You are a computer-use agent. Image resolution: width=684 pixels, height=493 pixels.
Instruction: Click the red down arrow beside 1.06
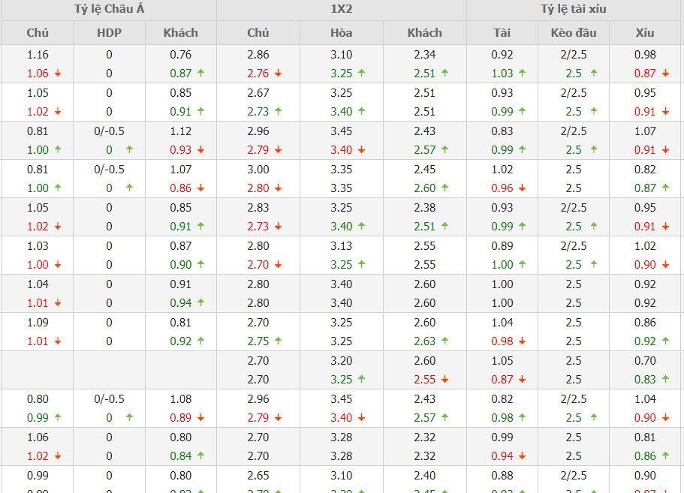pos(58,74)
